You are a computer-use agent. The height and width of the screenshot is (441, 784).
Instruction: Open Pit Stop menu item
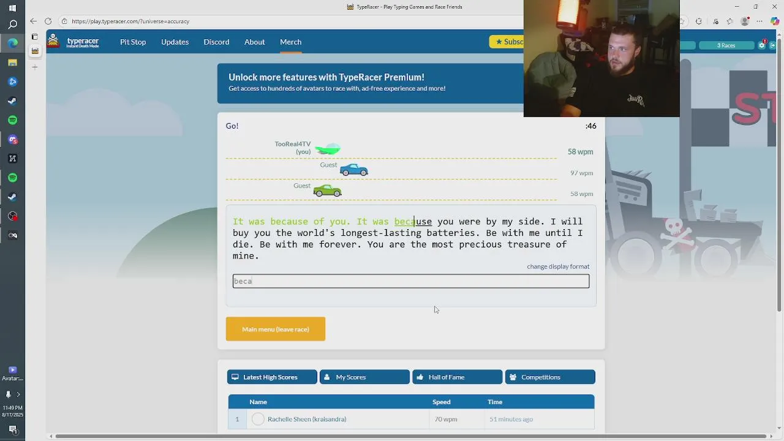133,42
